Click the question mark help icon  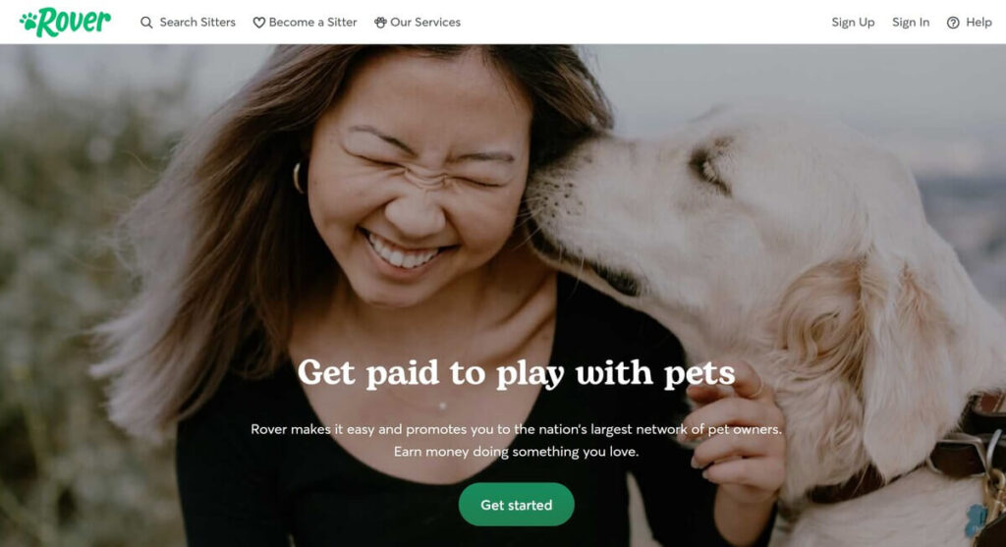(953, 23)
